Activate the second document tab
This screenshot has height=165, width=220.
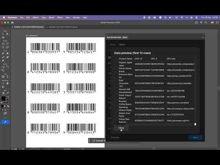63,27
